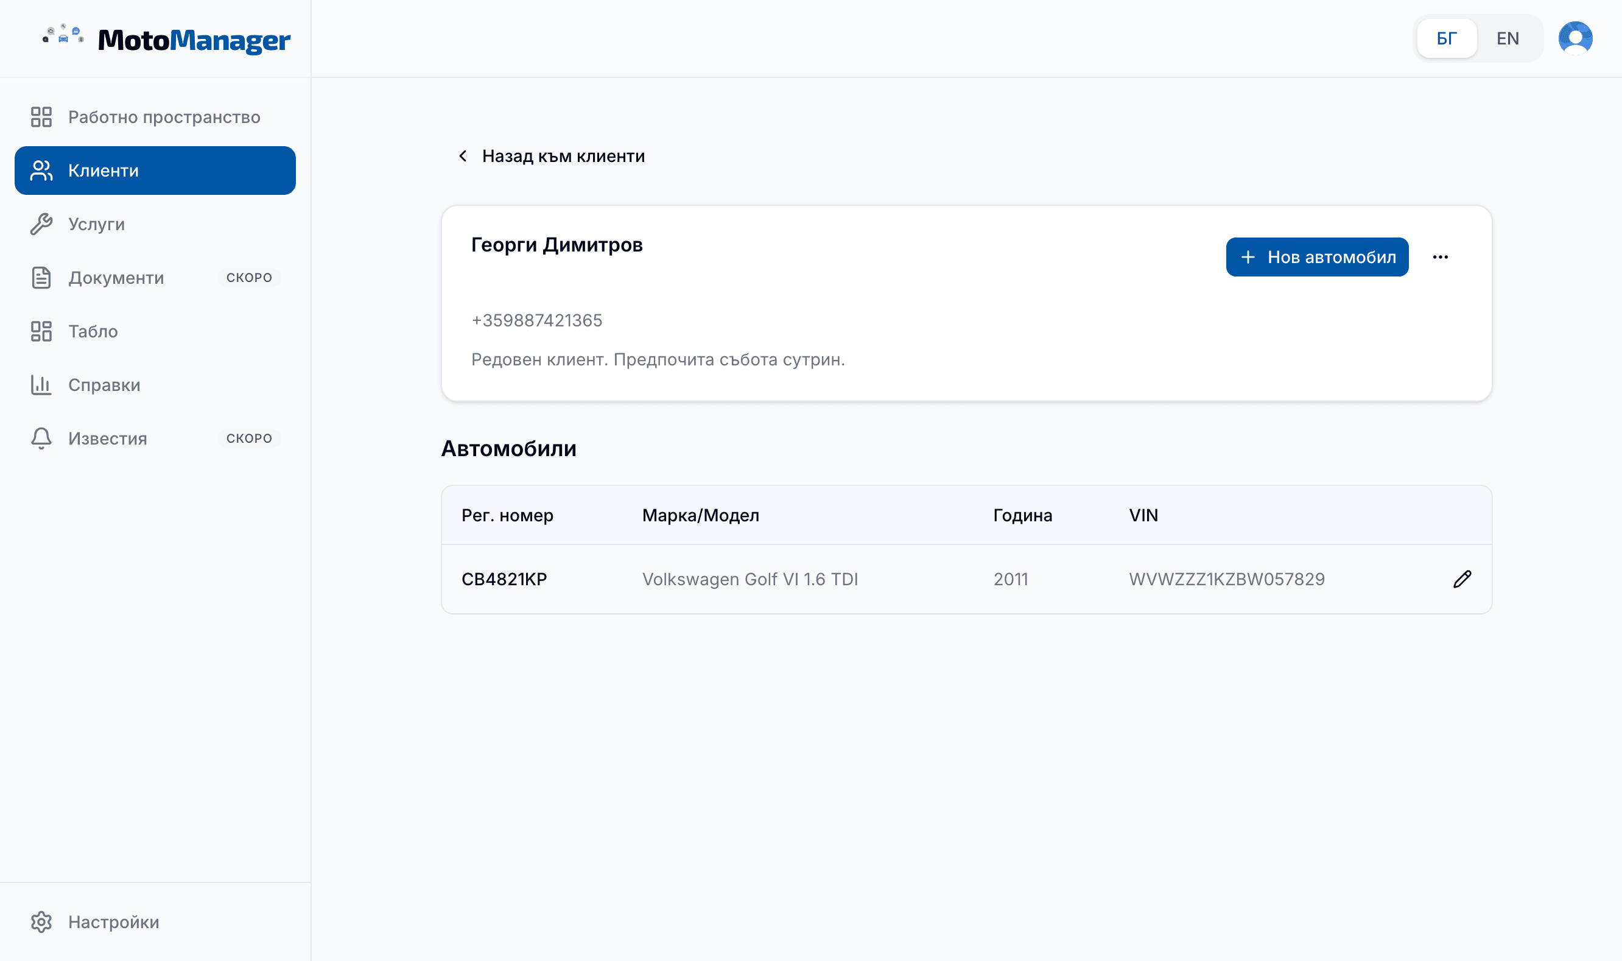Viewport: 1622px width, 961px height.
Task: Edit the CB4821KP vehicle with pencil icon
Action: click(1462, 579)
